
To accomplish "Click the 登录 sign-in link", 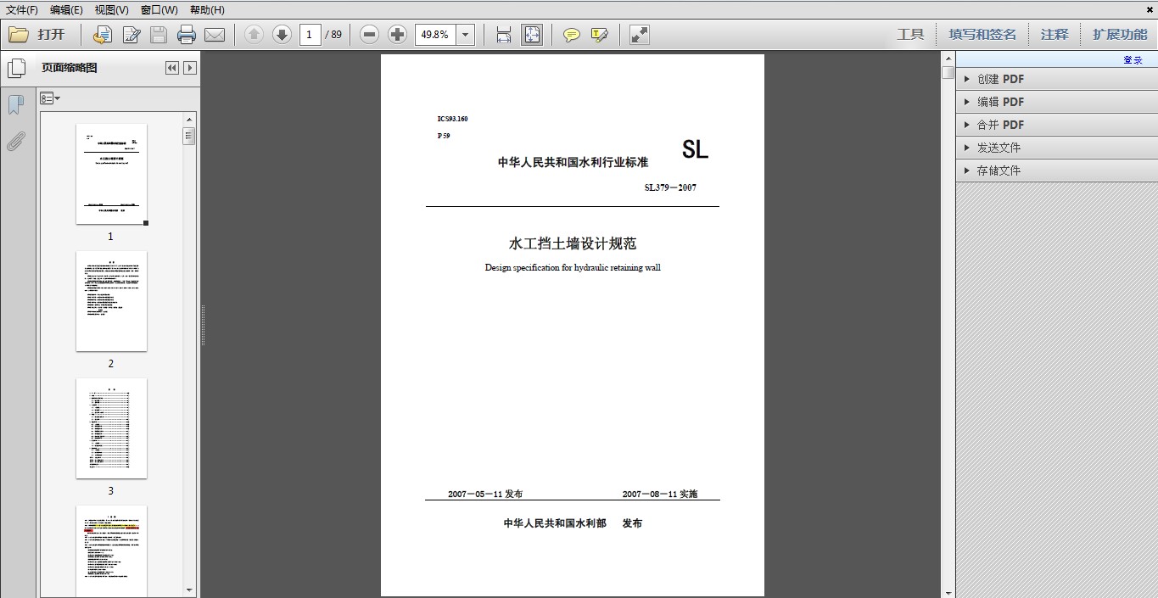I will (x=1133, y=60).
